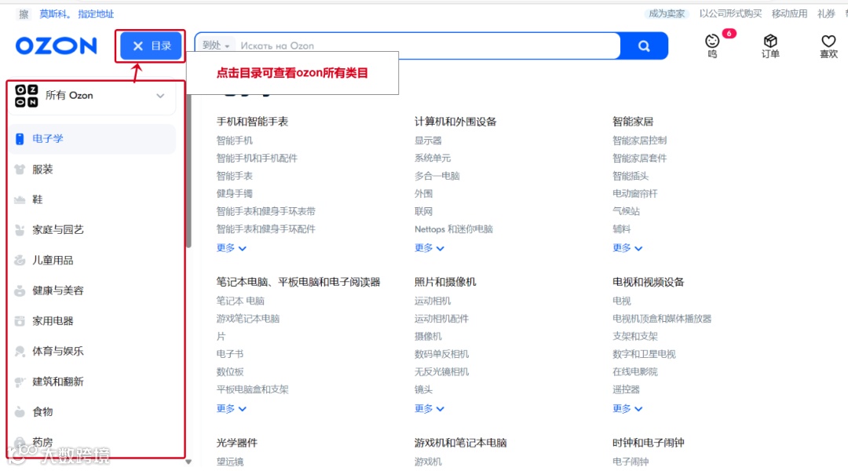
Task: Click the 家用电器 appliance icon
Action: click(20, 320)
